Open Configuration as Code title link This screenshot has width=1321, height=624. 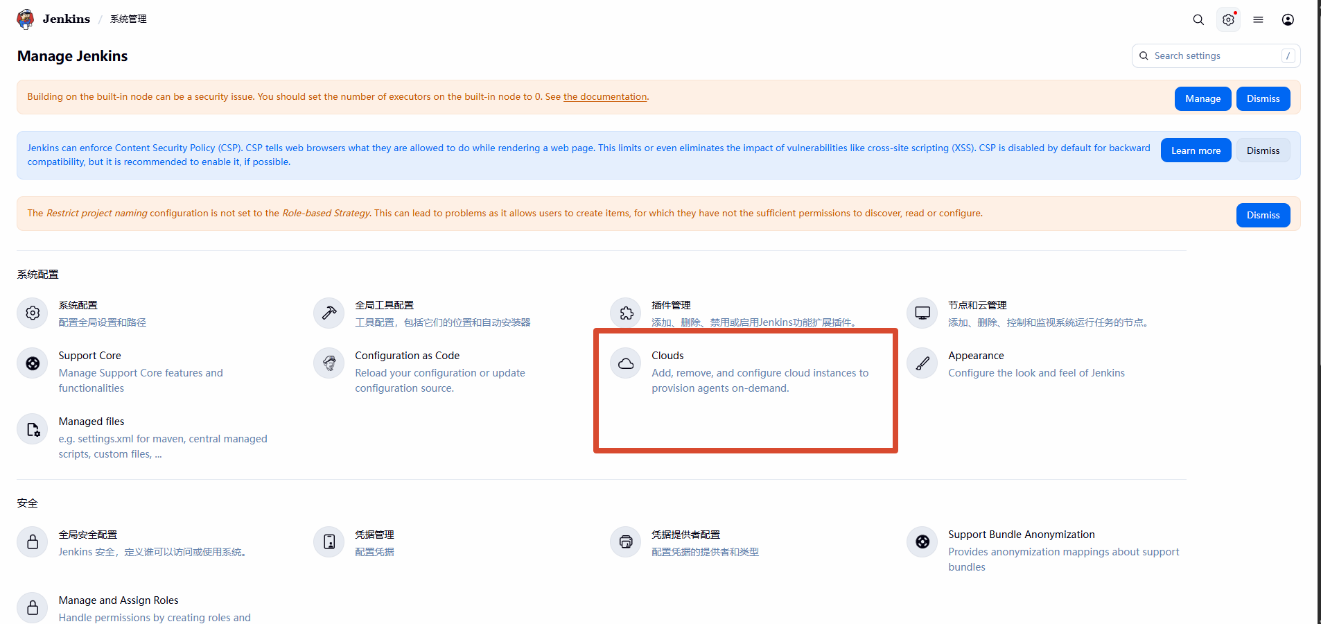(408, 356)
